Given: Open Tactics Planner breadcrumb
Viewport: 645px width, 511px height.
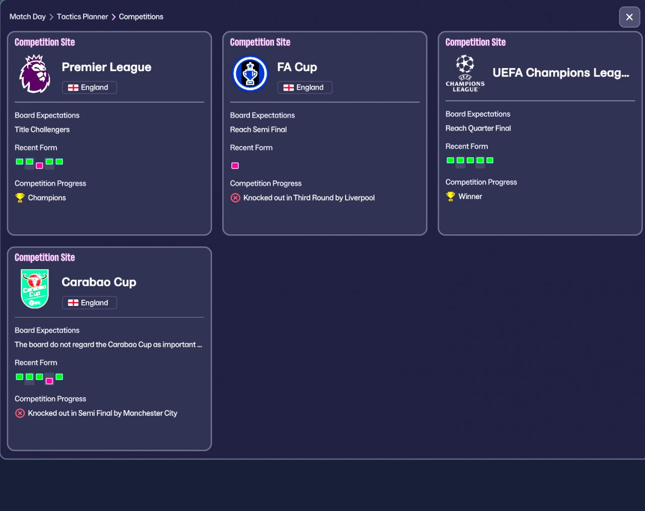Looking at the screenshot, I should point(82,17).
